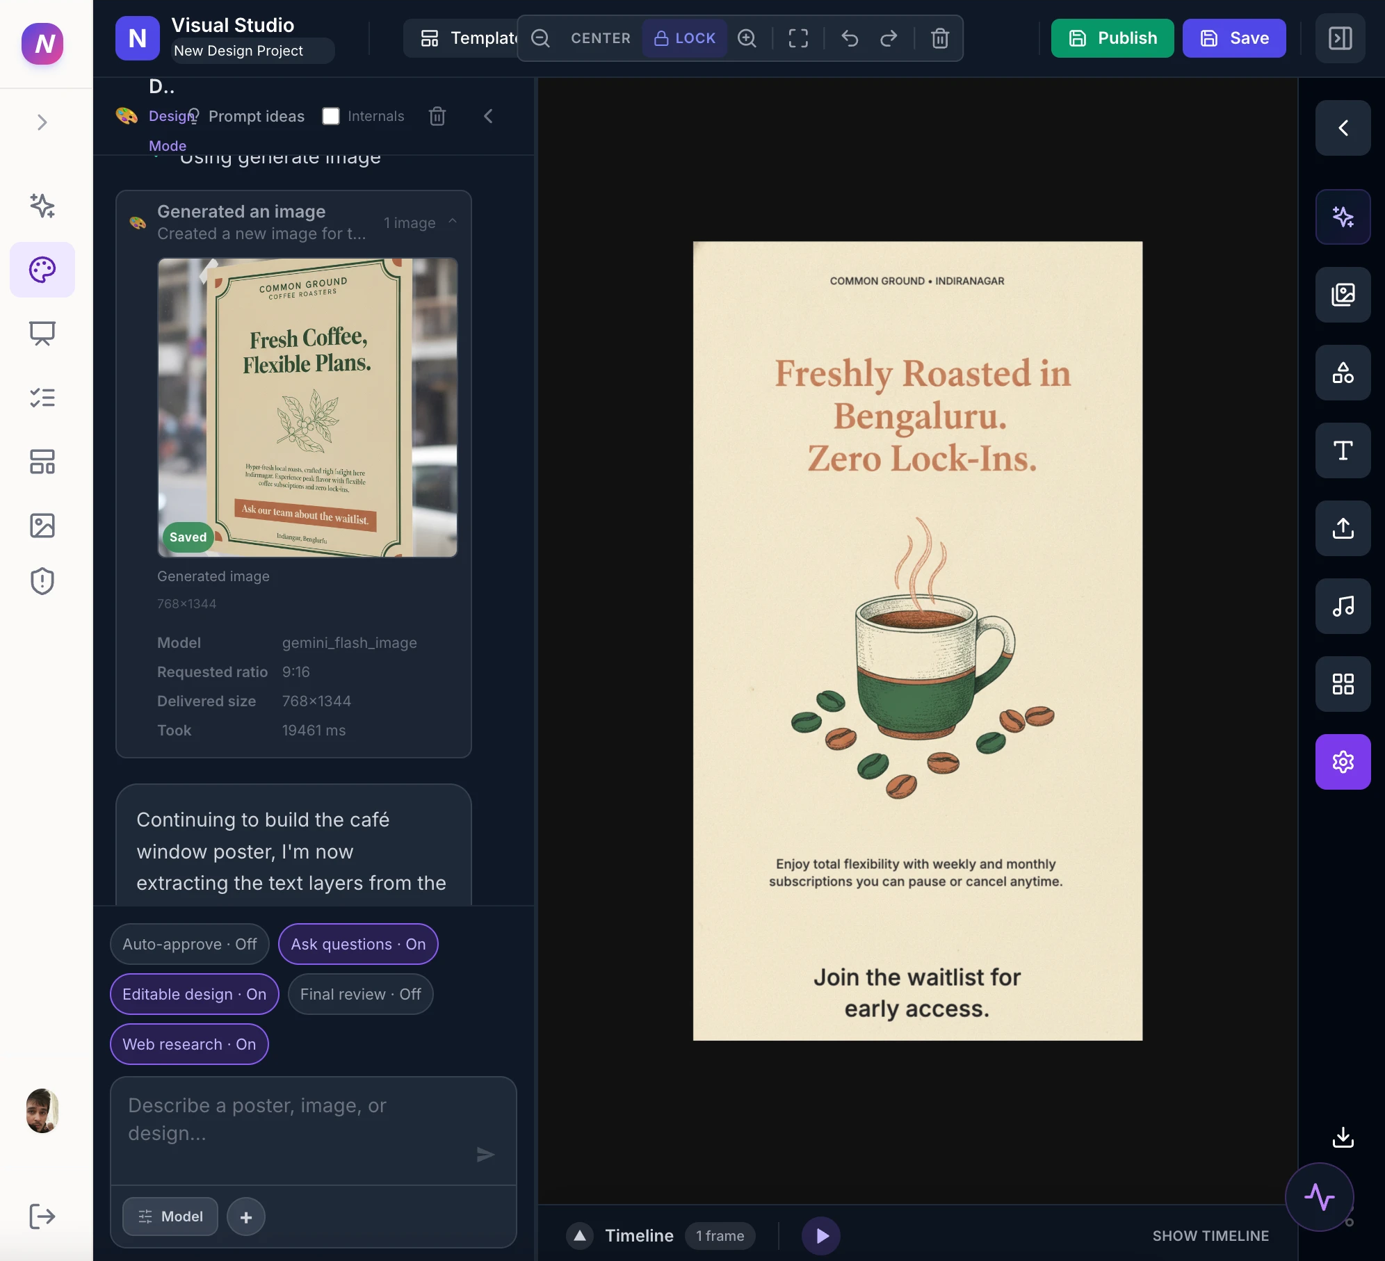The height and width of the screenshot is (1261, 1385).
Task: Toggle Editable design · On chip
Action: click(x=195, y=994)
